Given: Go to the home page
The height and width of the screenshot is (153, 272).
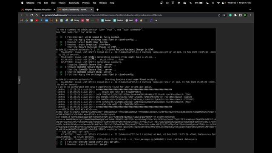Looking at the screenshot, I should (x=37, y=15).
